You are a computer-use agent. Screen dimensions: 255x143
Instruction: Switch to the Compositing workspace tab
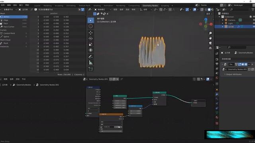[134, 6]
